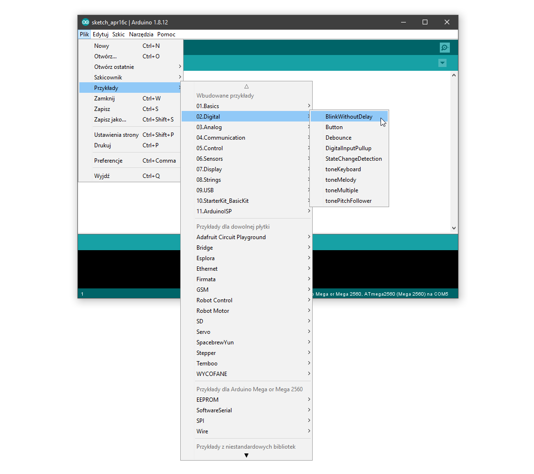Click the Arduino logo in title bar

(x=85, y=22)
